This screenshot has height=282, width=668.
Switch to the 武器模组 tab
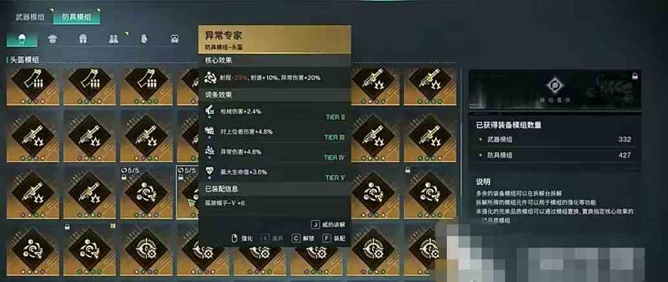pyautogui.click(x=30, y=17)
